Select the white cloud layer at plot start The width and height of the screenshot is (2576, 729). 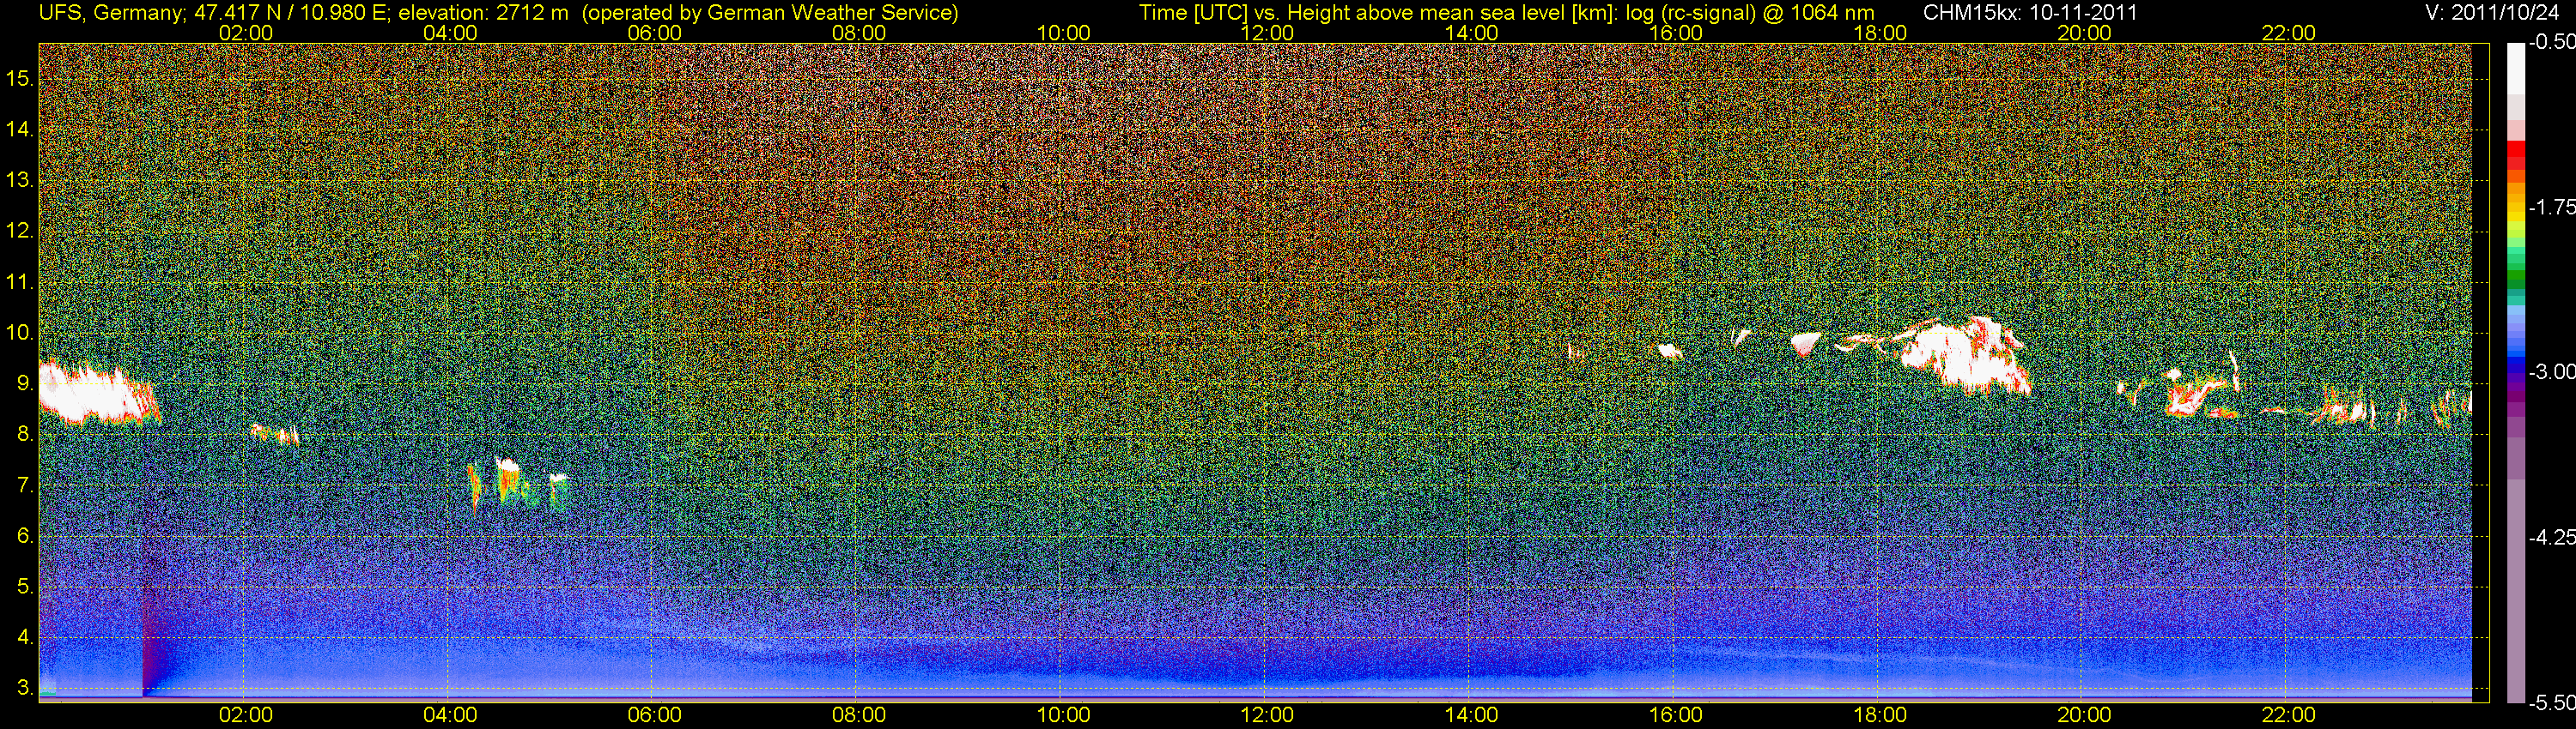90,395
